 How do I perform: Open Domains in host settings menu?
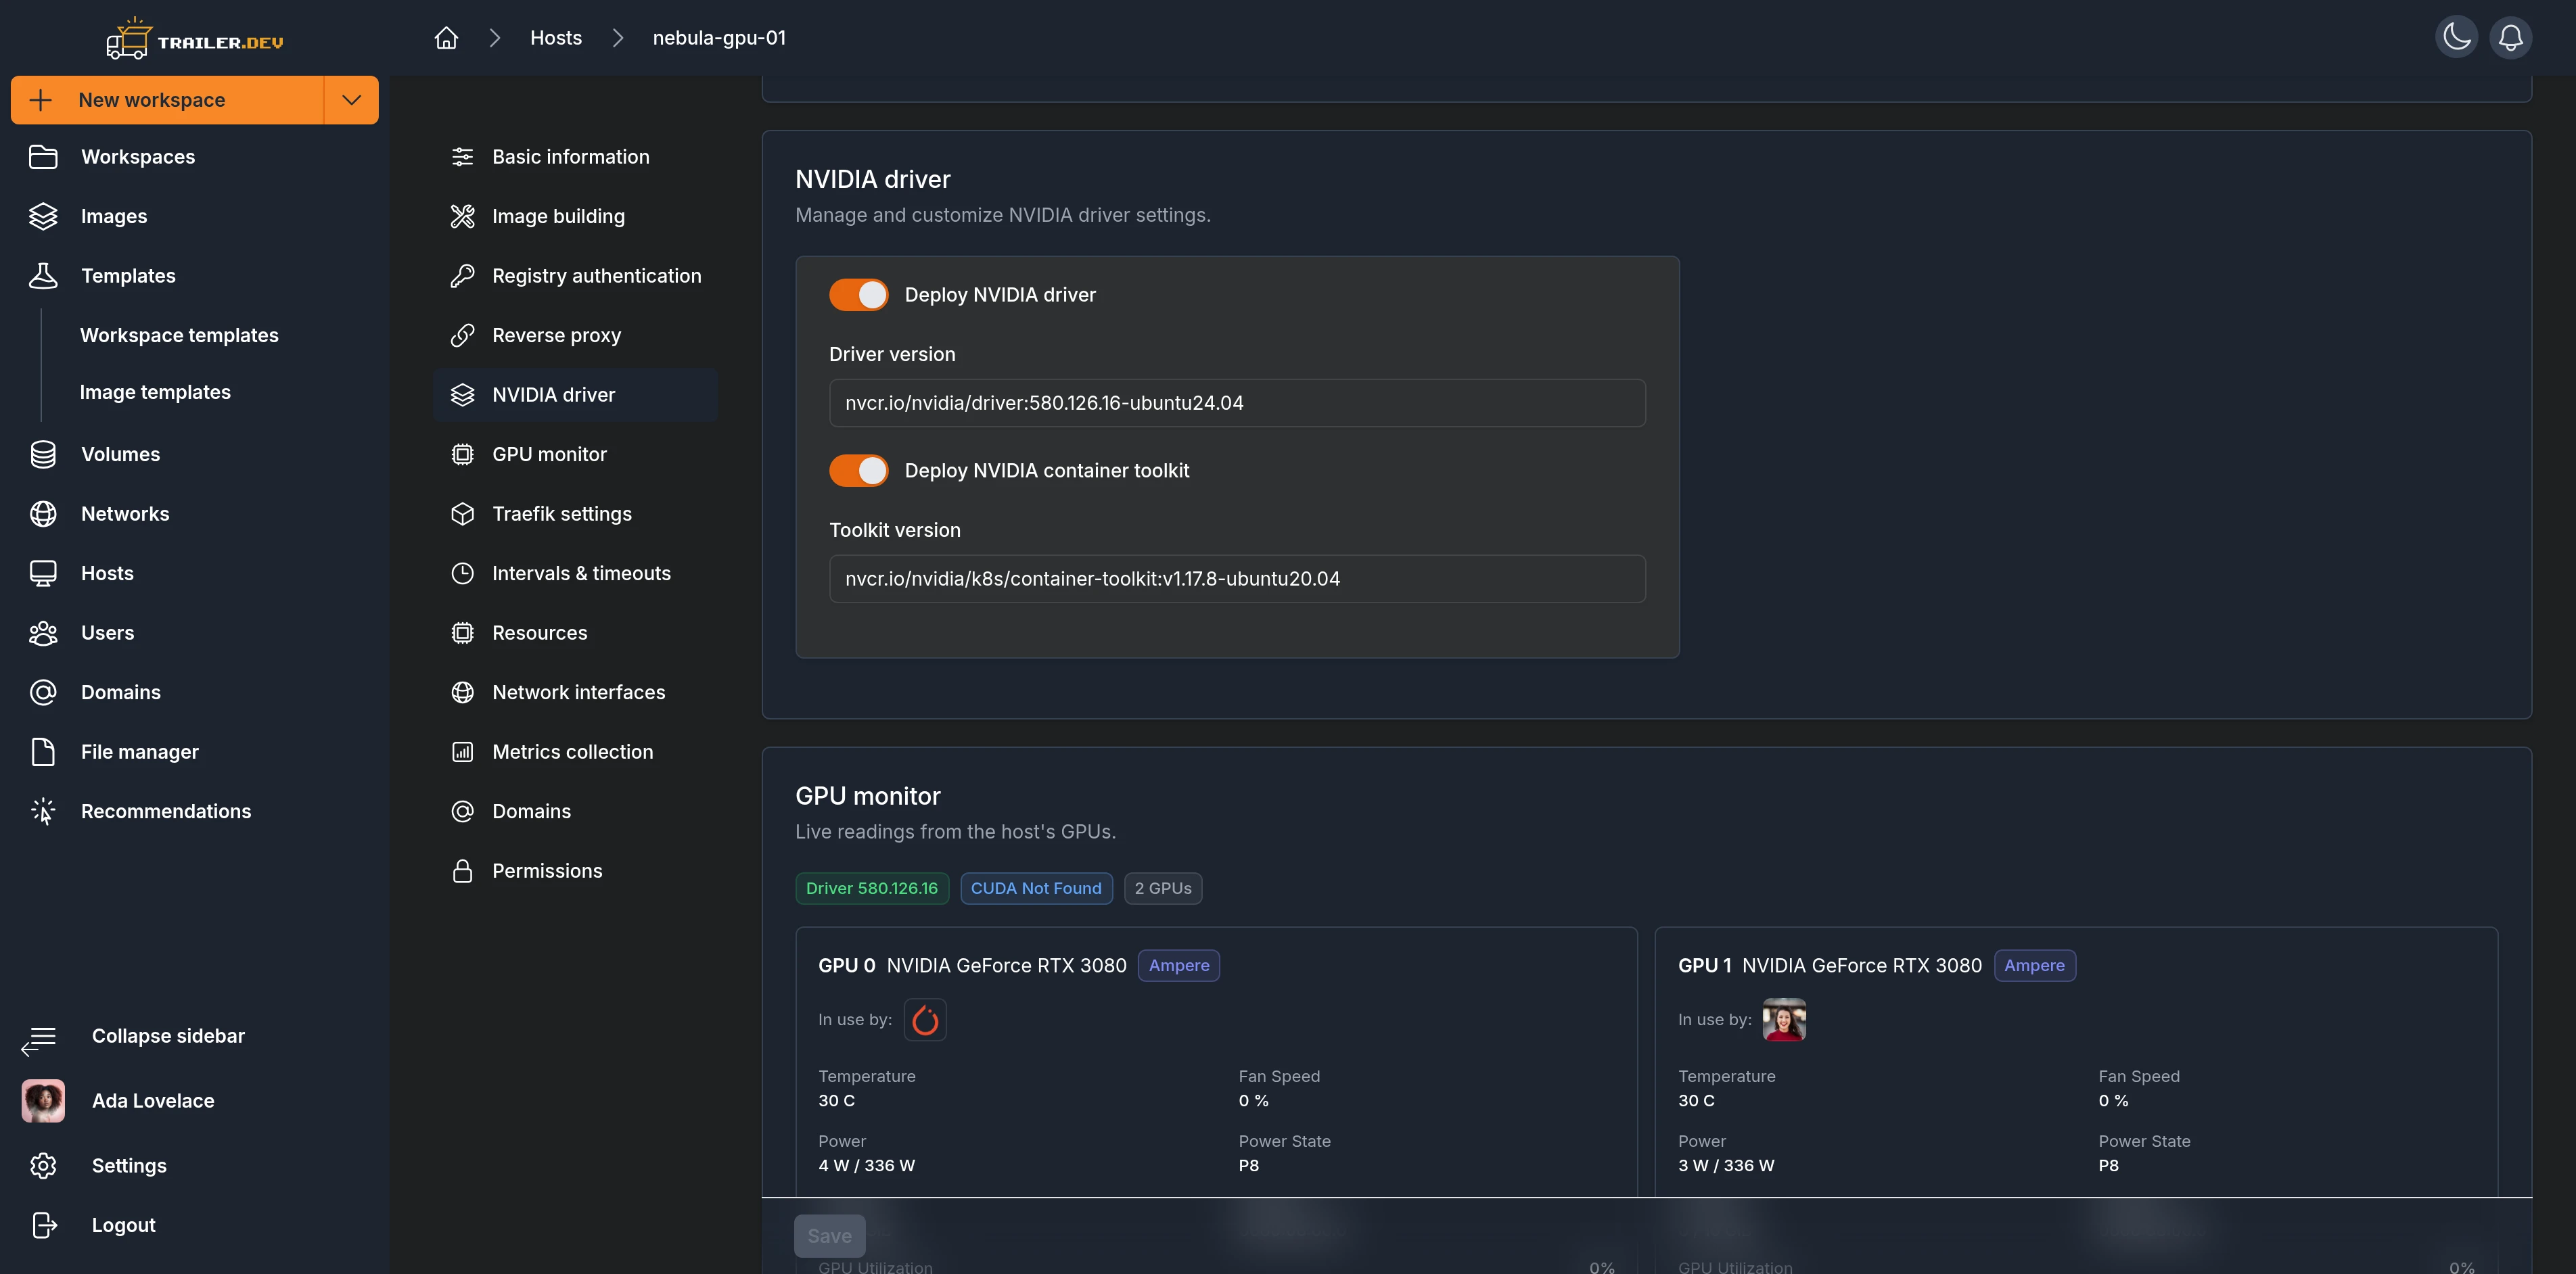tap(575, 811)
